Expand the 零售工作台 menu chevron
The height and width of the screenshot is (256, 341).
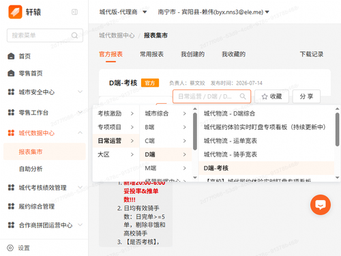point(80,112)
